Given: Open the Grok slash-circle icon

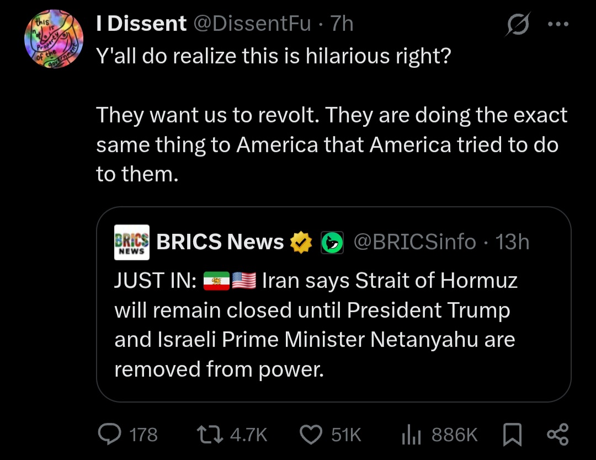Looking at the screenshot, I should [x=518, y=24].
